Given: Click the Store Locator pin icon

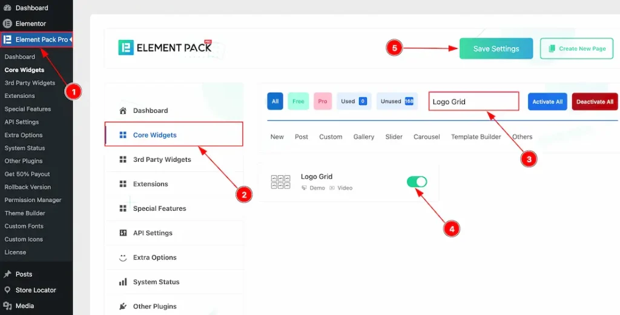Looking at the screenshot, I should click(7, 290).
